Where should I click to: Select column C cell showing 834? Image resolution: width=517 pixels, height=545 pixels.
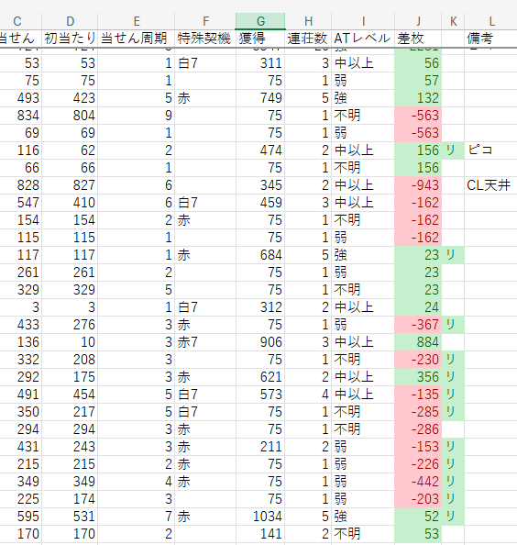click(21, 116)
